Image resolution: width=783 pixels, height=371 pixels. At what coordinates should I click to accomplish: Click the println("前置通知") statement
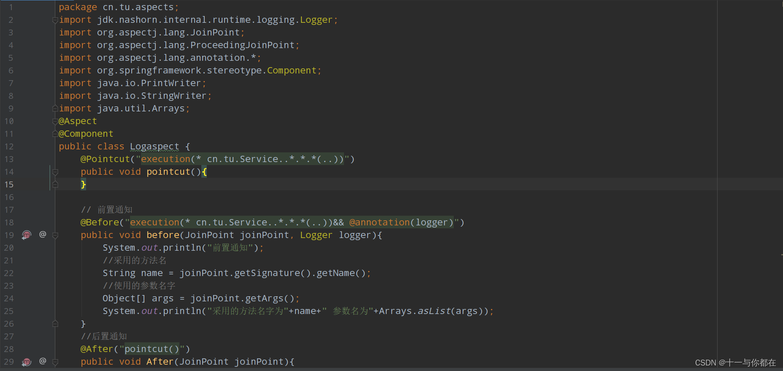pyautogui.click(x=183, y=248)
